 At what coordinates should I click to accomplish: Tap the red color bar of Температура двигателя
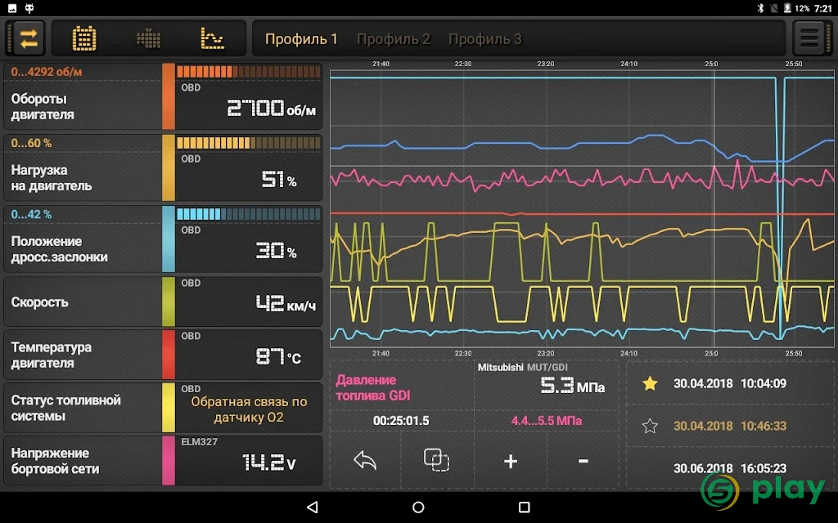(169, 355)
